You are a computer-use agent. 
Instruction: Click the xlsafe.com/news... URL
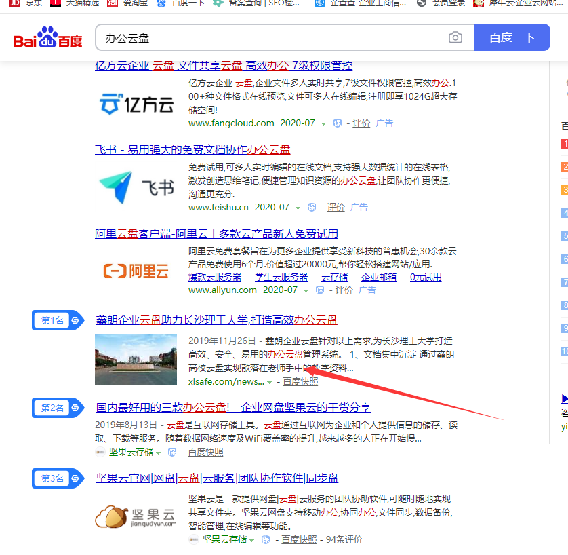click(x=226, y=382)
